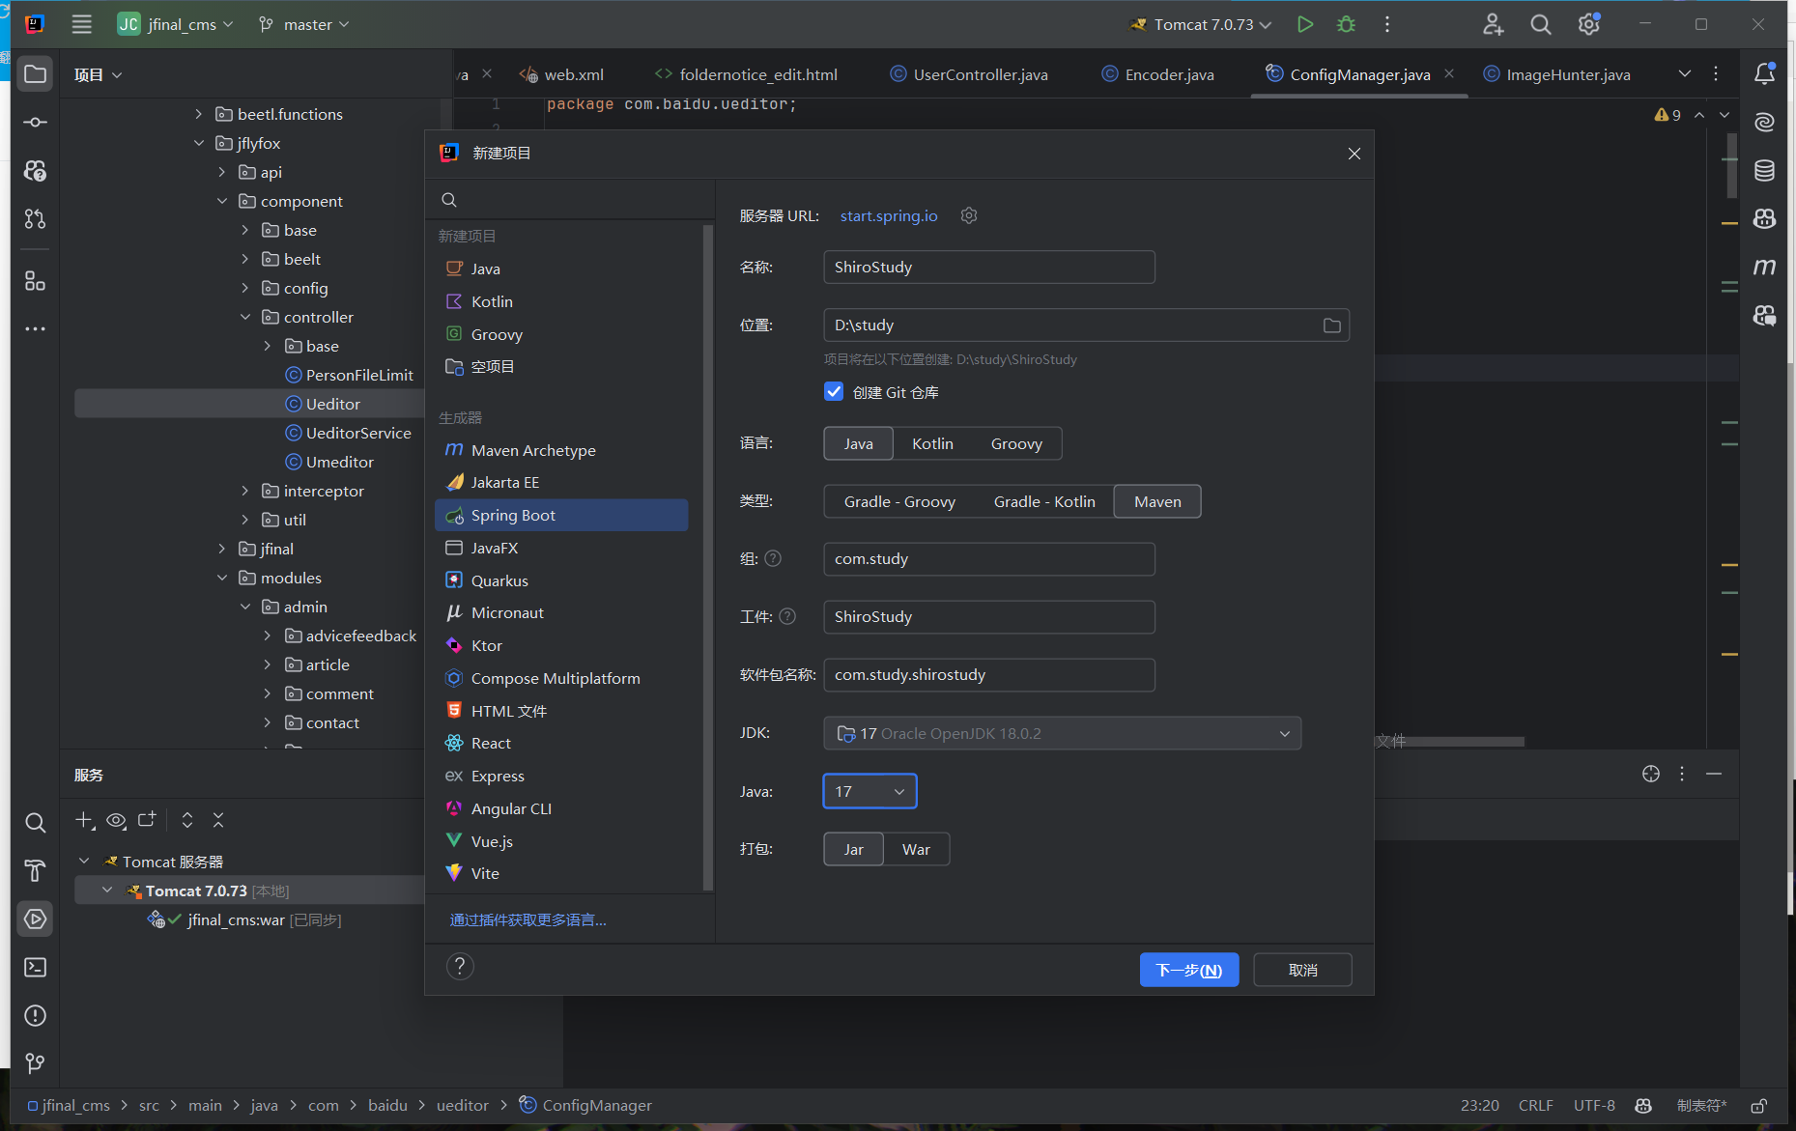The image size is (1796, 1131).
Task: Click the project Name field containing ShiroStudy
Action: tap(988, 267)
